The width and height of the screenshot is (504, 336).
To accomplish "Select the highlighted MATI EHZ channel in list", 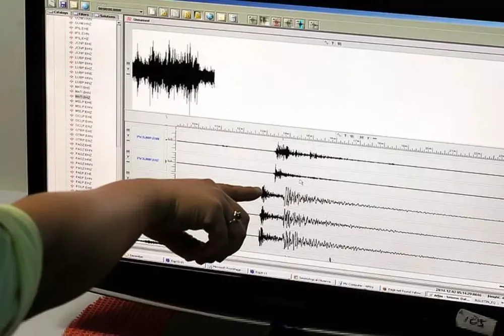I will tap(82, 96).
